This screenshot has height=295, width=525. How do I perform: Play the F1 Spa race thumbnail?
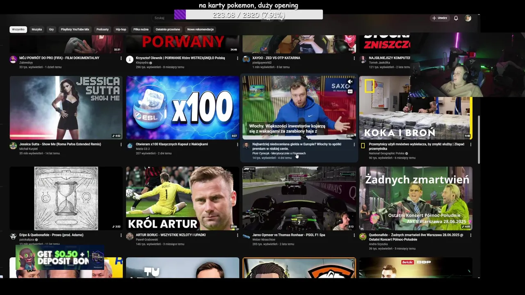299,198
